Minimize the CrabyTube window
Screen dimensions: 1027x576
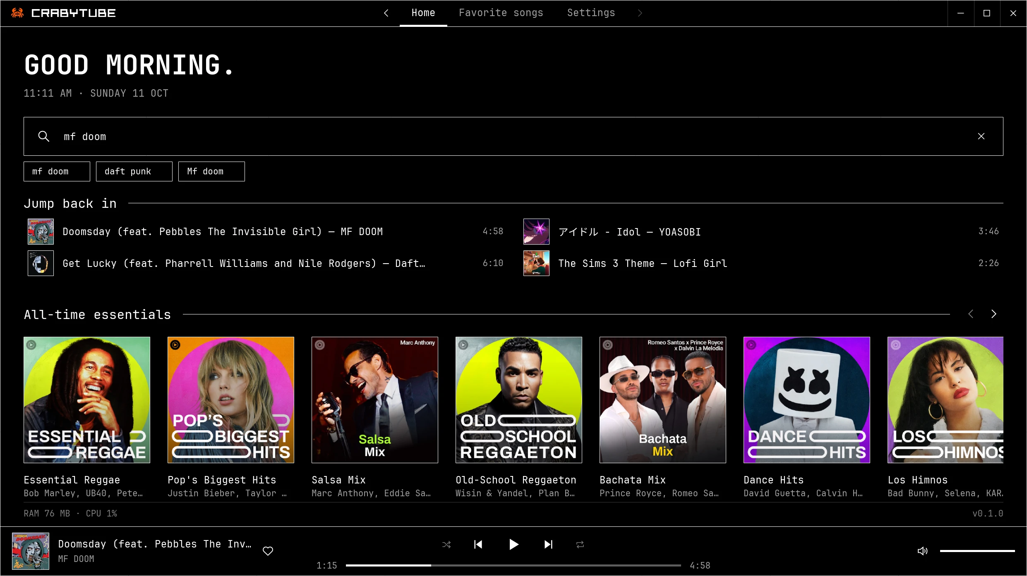pyautogui.click(x=961, y=13)
